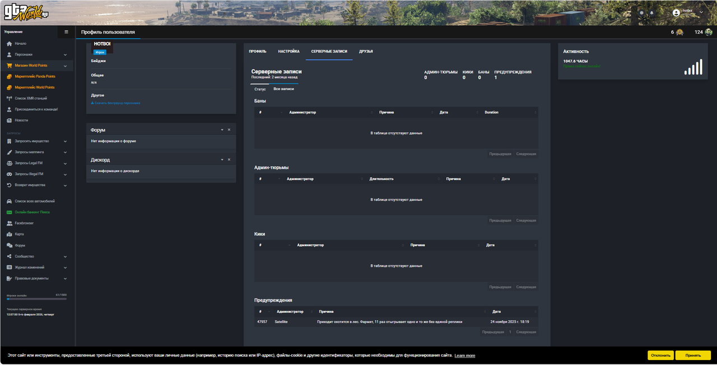This screenshot has width=717, height=365.
Task: Open the settings gear icon in header
Action: coord(641,12)
